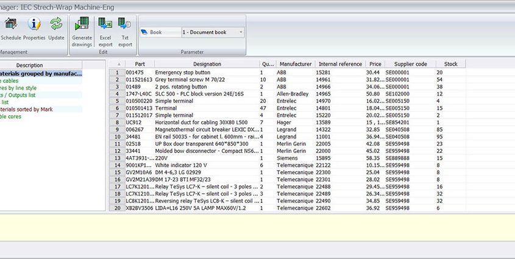This screenshot has height=259, width=515.
Task: Click the Price column header
Action: (x=375, y=64)
